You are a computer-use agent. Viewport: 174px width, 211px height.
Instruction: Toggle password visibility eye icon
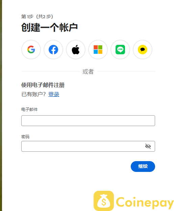[x=148, y=146]
